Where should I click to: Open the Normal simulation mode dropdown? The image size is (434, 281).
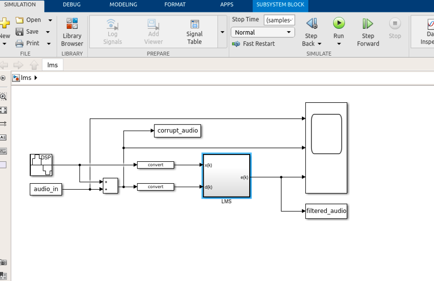263,32
